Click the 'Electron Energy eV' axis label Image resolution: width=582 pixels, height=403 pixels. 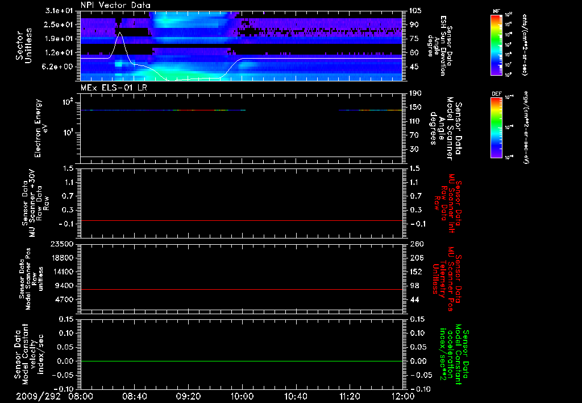coord(40,128)
